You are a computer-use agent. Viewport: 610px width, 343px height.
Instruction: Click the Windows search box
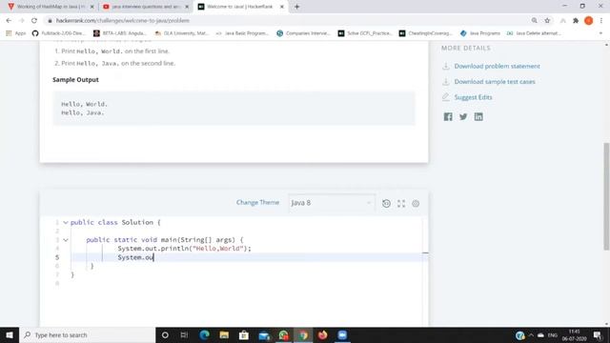[x=87, y=334]
